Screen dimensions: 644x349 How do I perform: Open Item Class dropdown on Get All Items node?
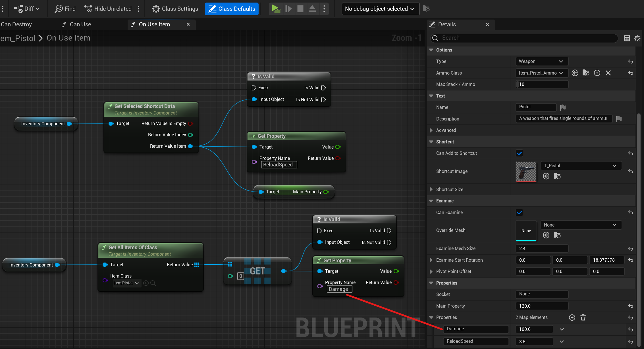[x=127, y=283]
